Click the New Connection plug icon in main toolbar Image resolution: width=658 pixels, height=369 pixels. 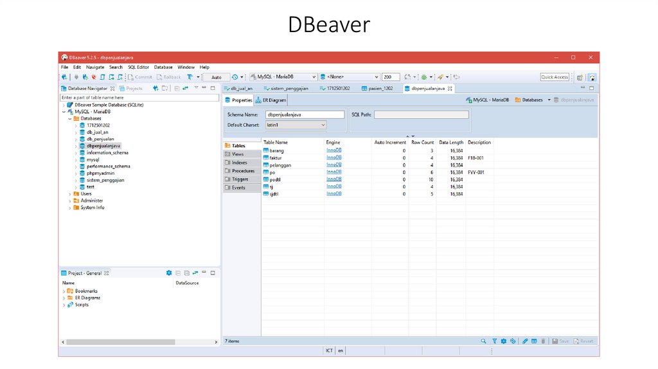(x=64, y=77)
